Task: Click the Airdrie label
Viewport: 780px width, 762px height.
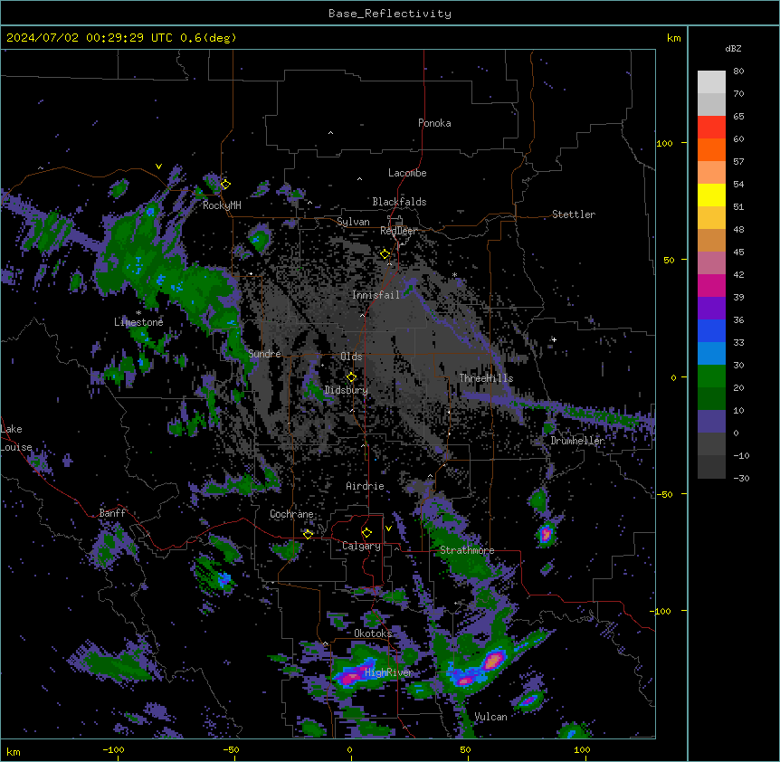Action: pos(365,486)
